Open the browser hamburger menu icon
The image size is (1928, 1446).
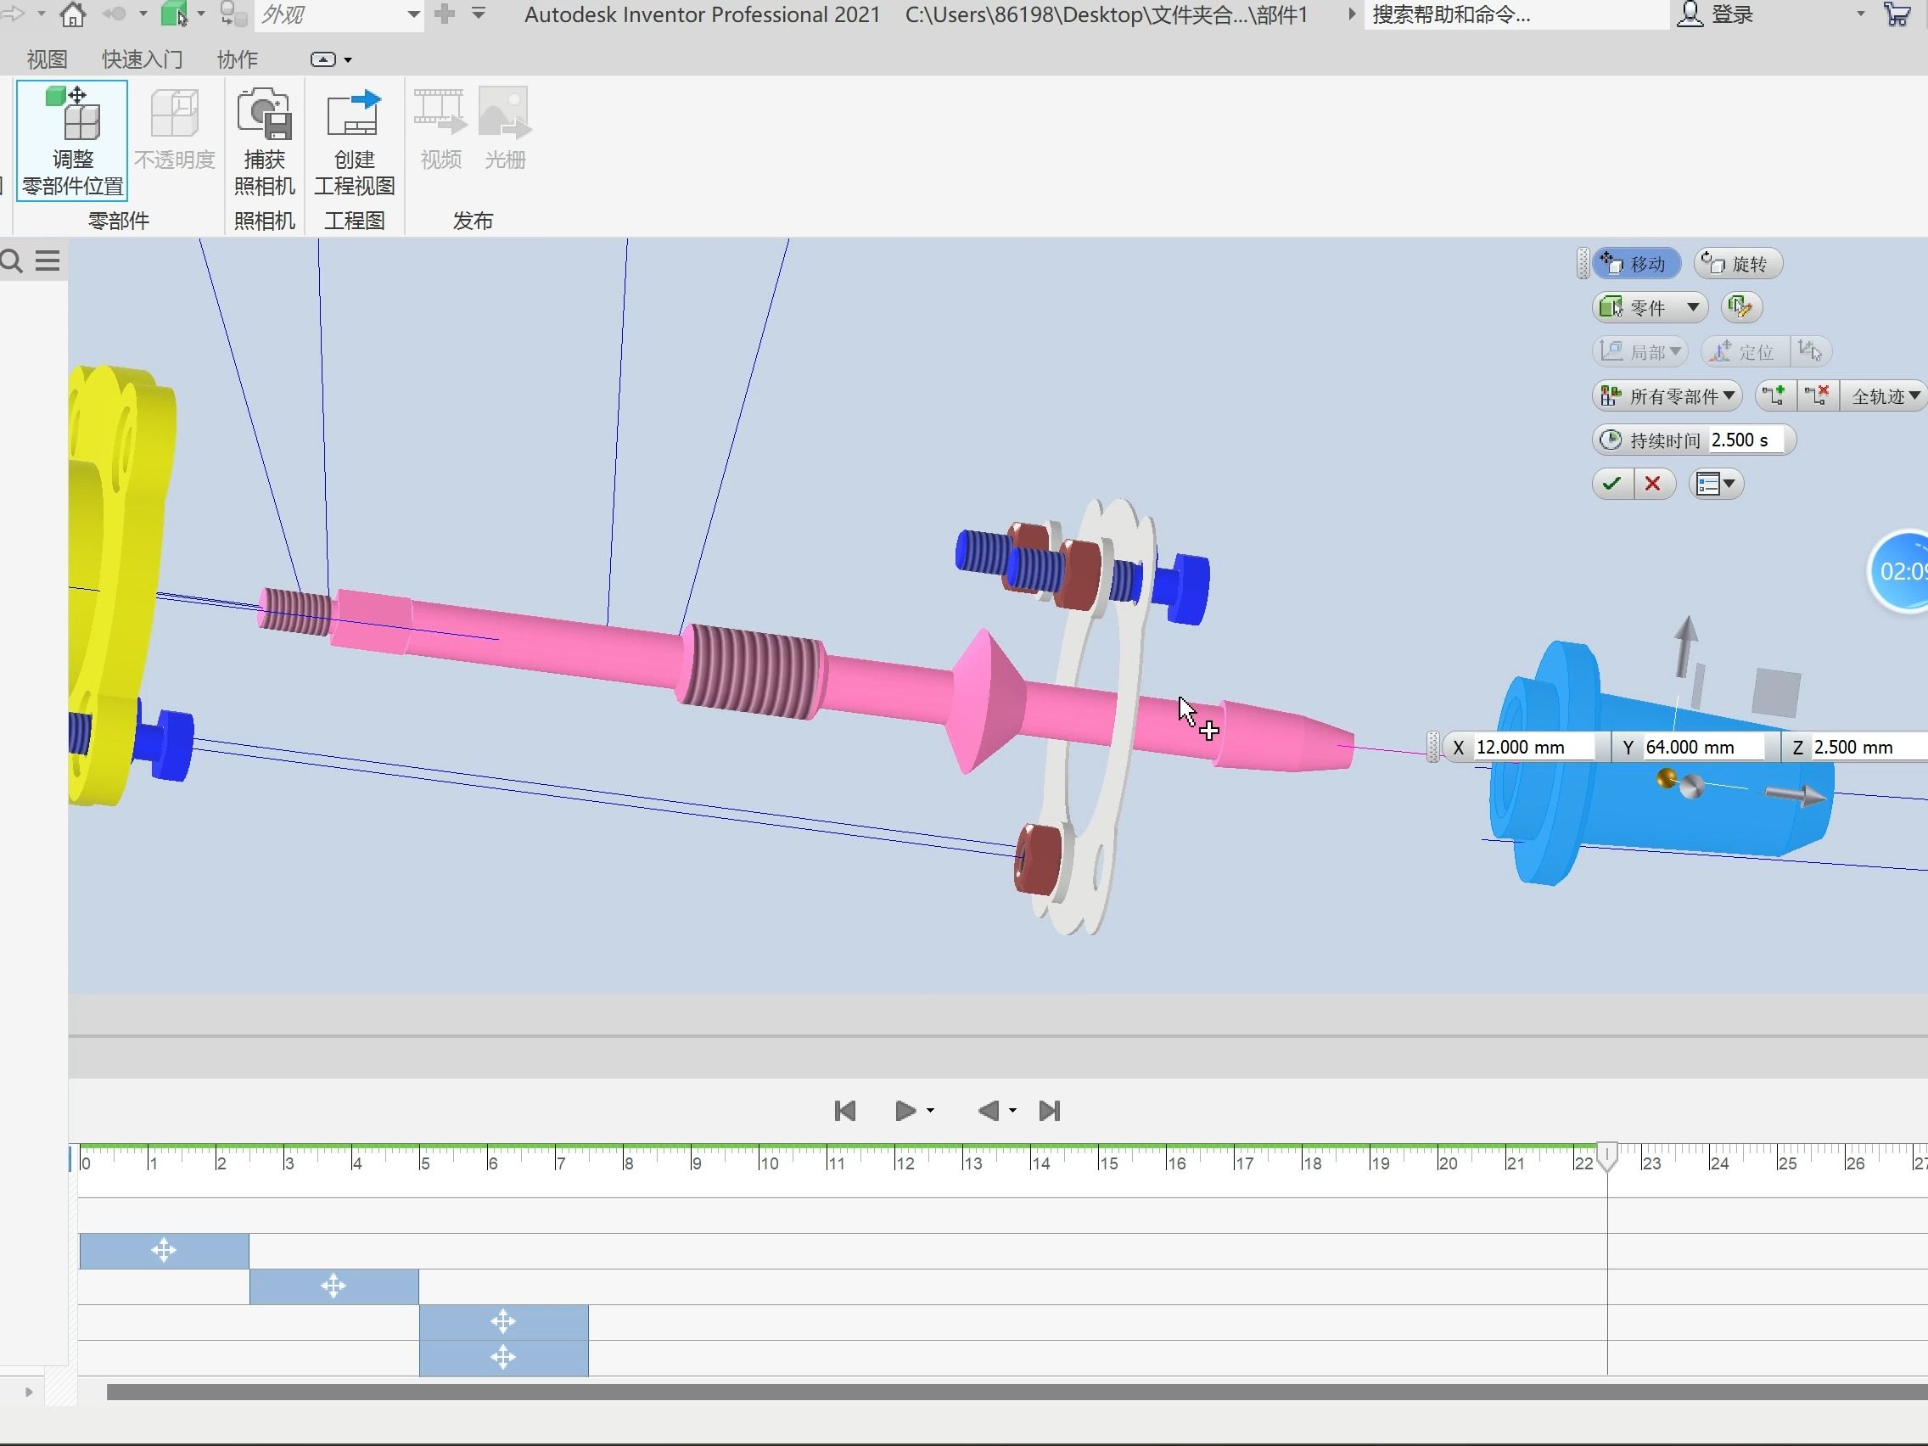click(x=48, y=261)
